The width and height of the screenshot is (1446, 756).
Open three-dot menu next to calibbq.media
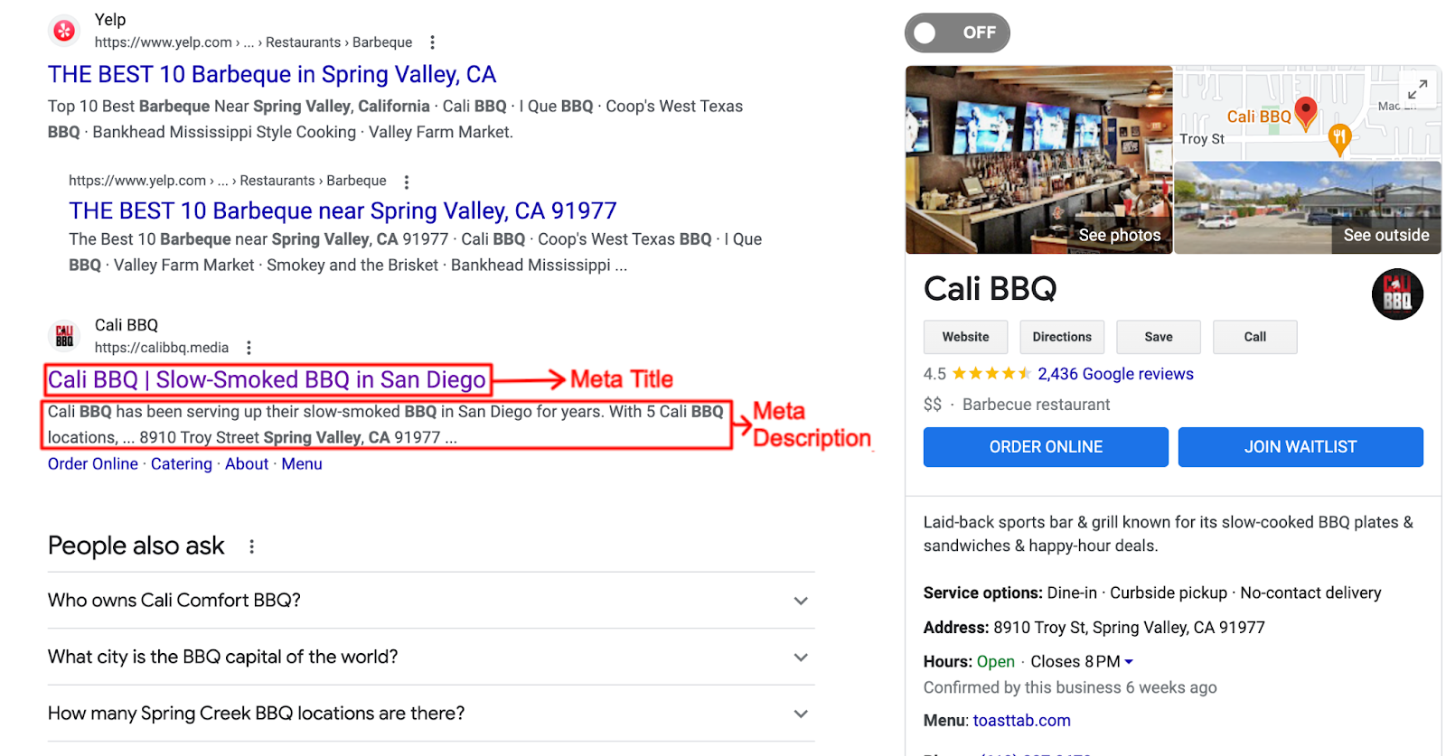[249, 348]
